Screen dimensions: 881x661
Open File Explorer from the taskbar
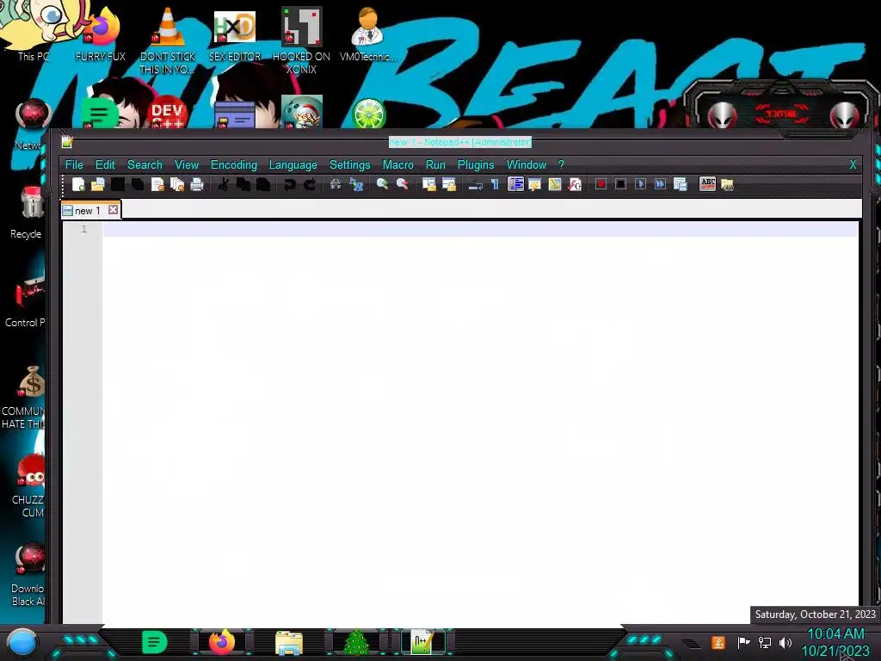tap(289, 643)
